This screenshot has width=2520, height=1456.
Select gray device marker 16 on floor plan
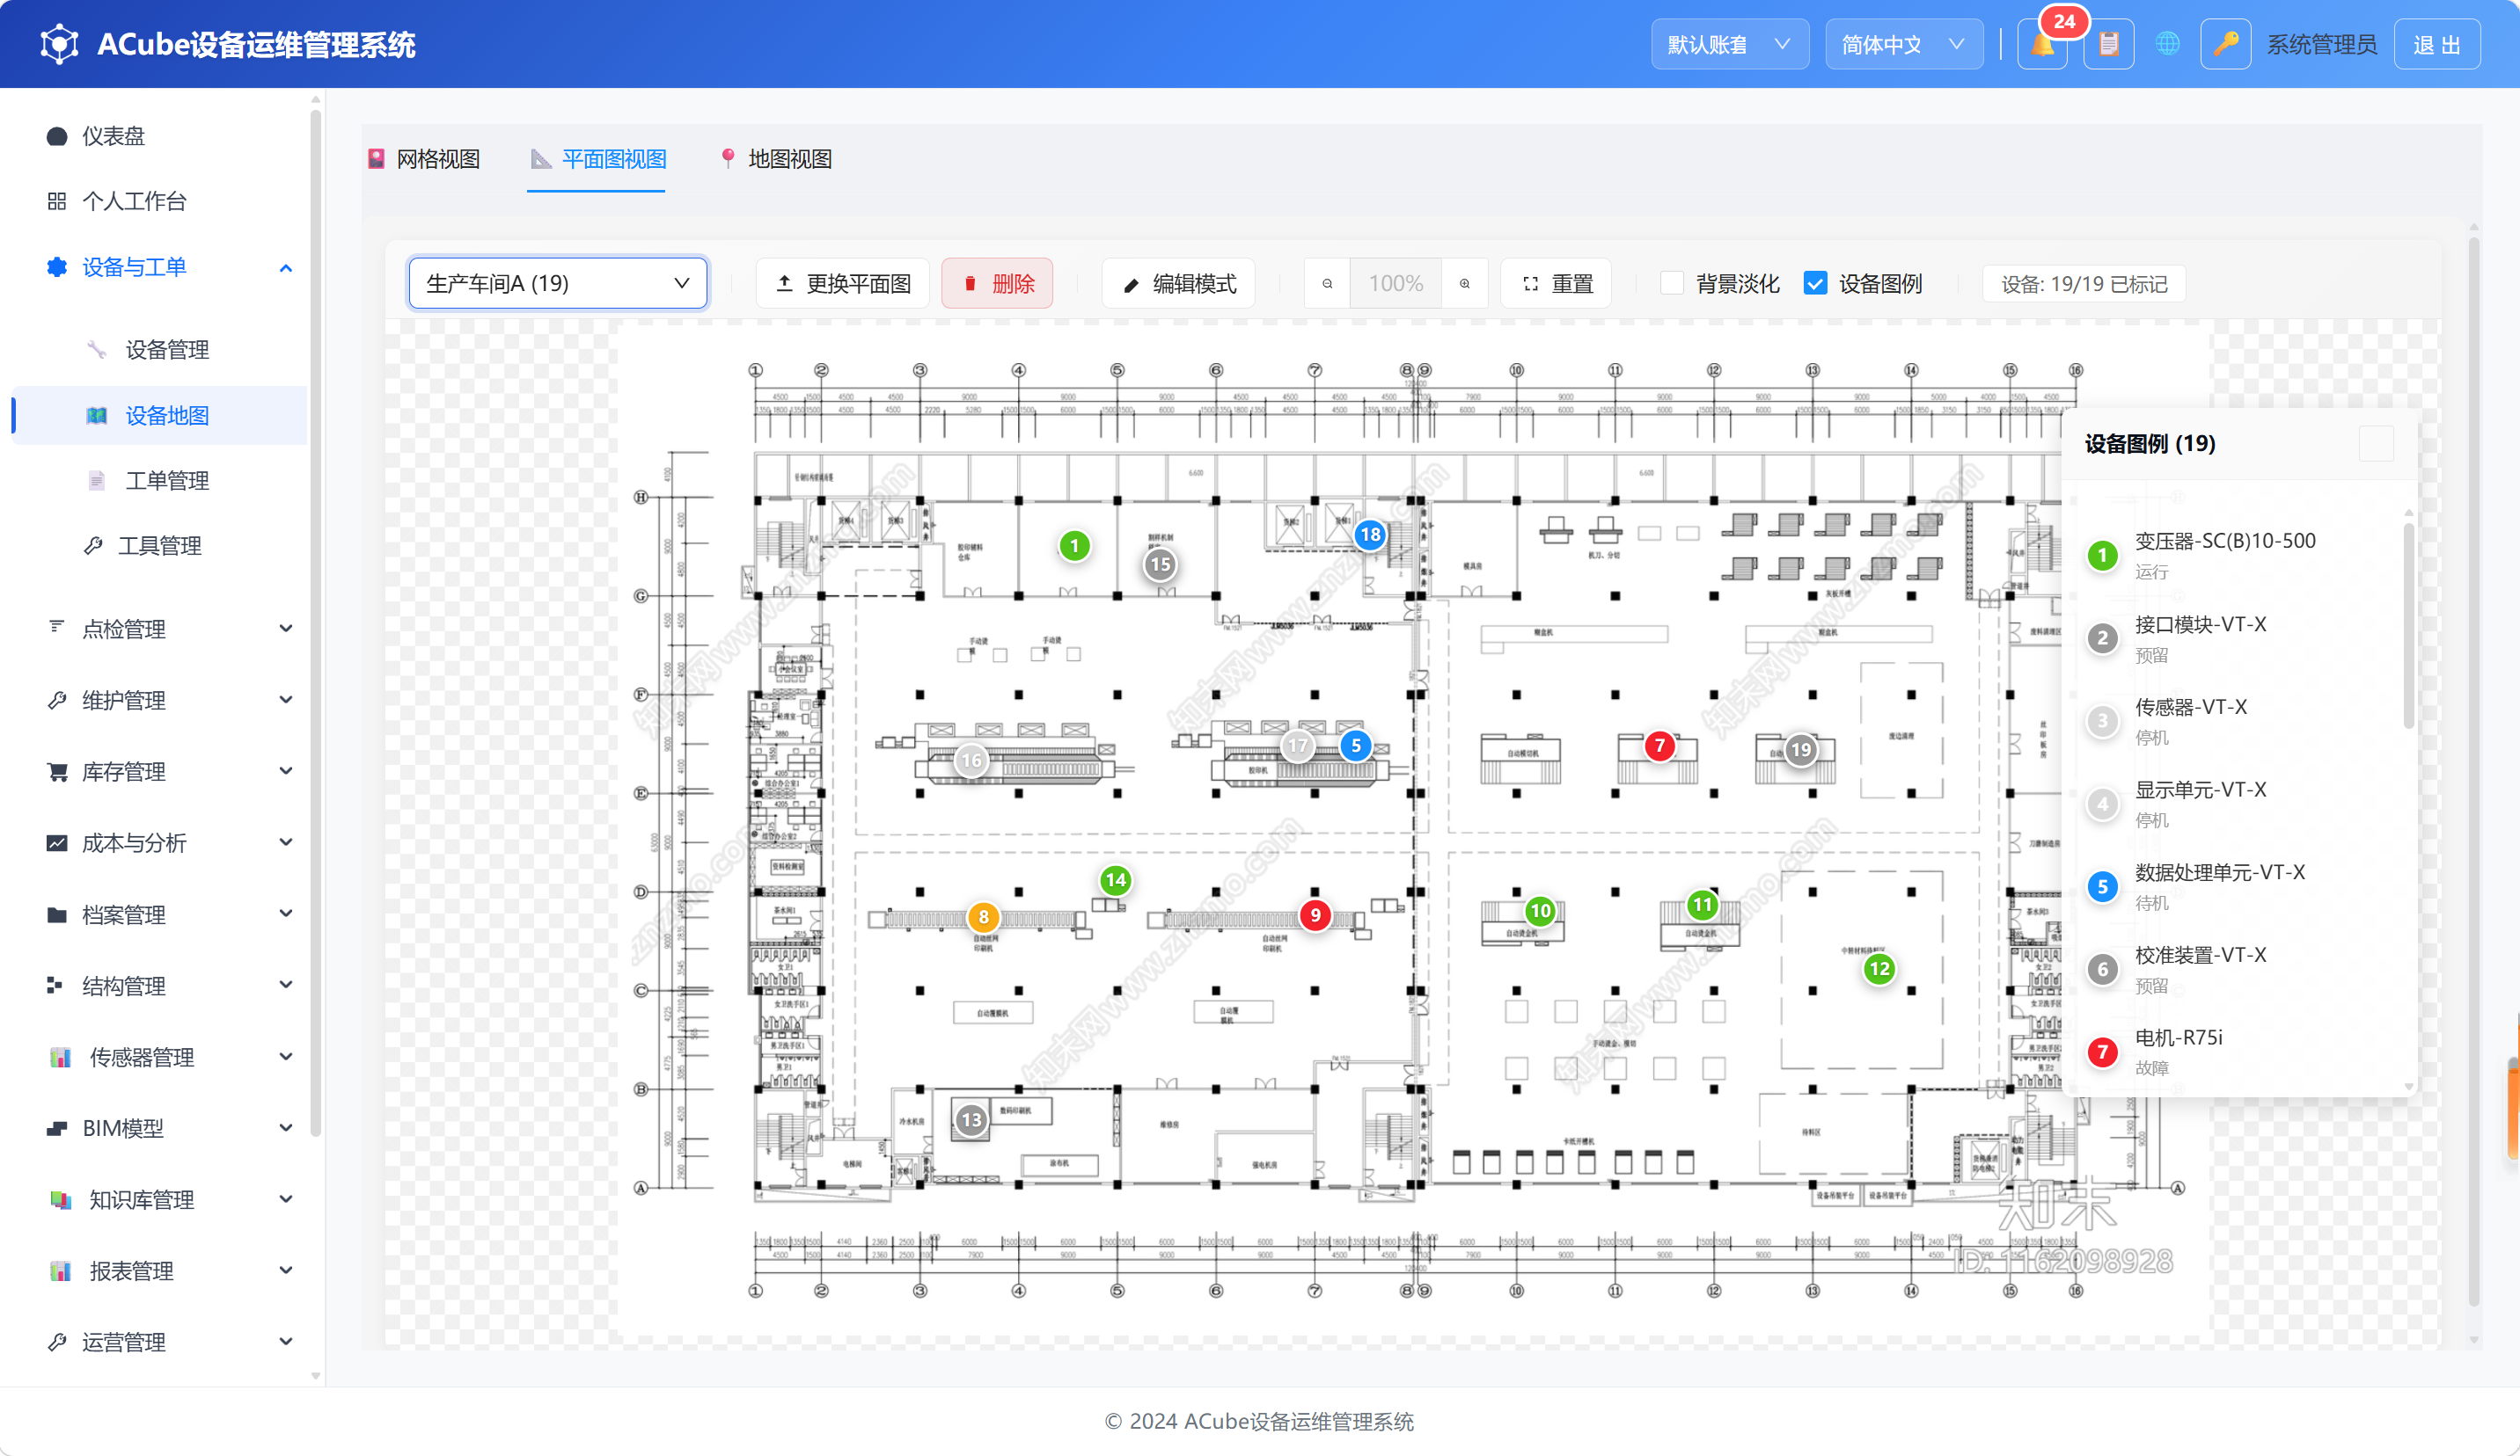(x=971, y=761)
